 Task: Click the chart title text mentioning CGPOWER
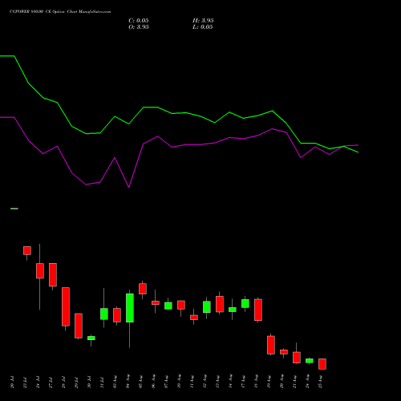point(60,12)
